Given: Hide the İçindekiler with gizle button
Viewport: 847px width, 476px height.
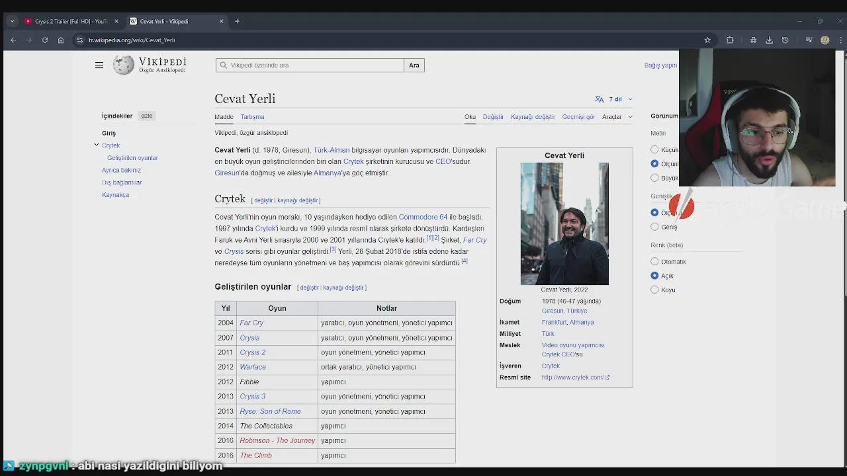Looking at the screenshot, I should (x=146, y=116).
